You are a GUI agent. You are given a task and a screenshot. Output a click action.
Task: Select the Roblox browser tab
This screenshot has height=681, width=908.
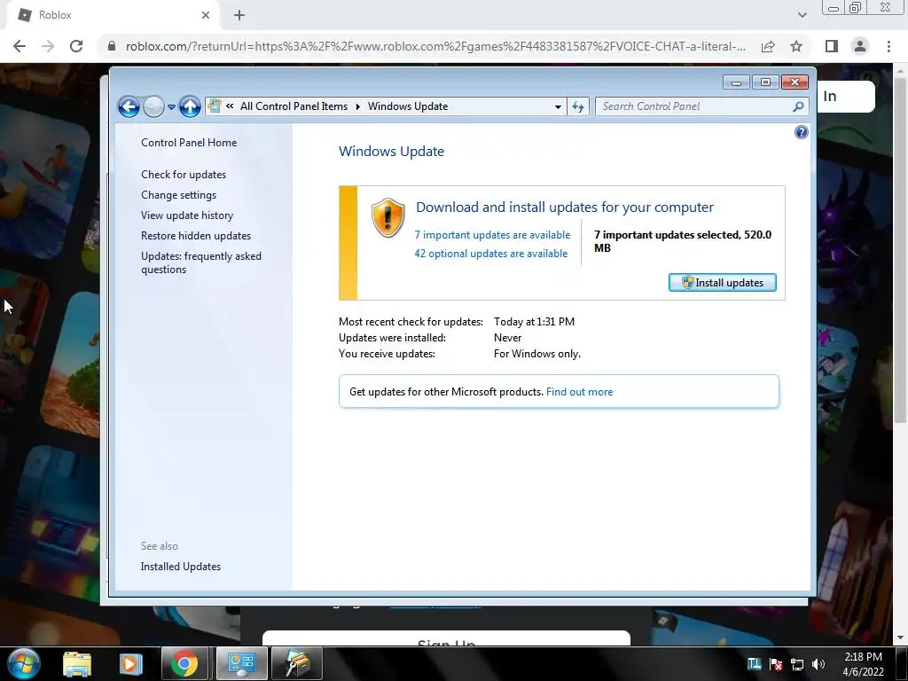(x=113, y=15)
